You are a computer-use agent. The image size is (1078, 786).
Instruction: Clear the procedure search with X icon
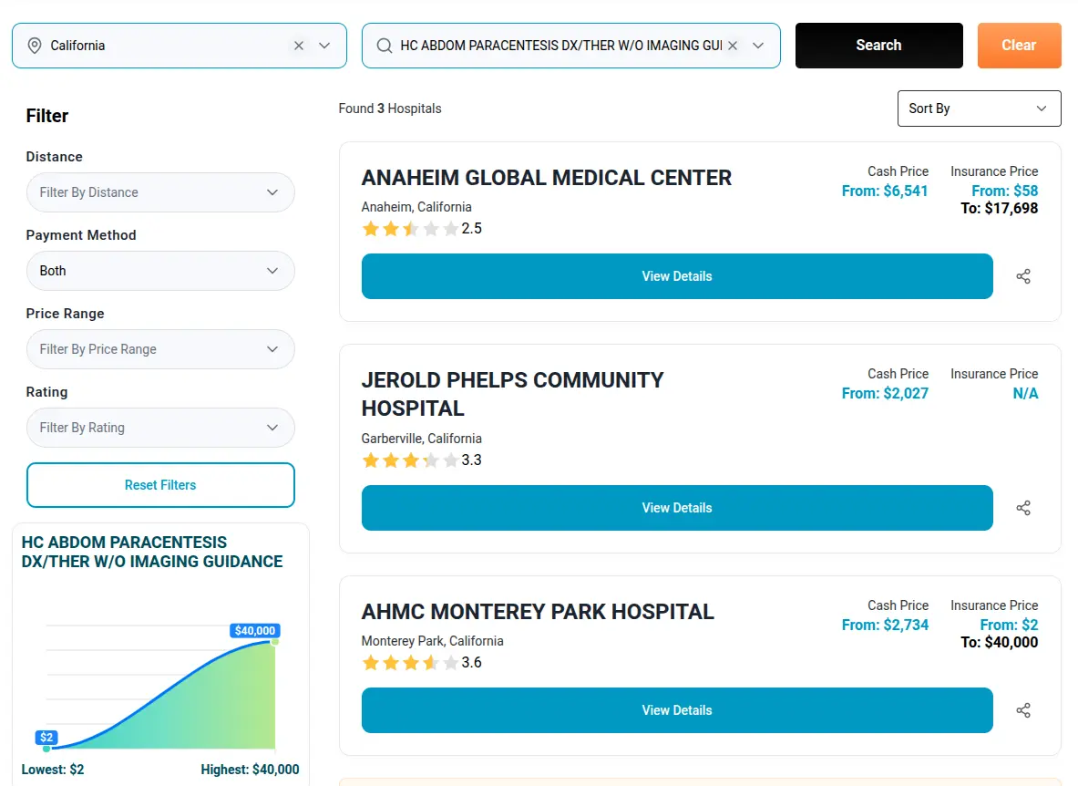pos(733,46)
